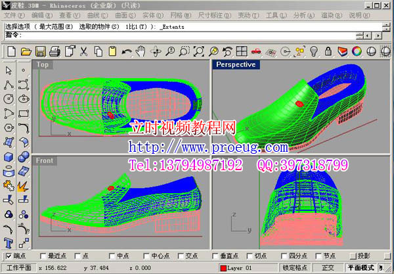This screenshot has width=394, height=274.
Task: Click the padlock lock icon
Action: 328,51
